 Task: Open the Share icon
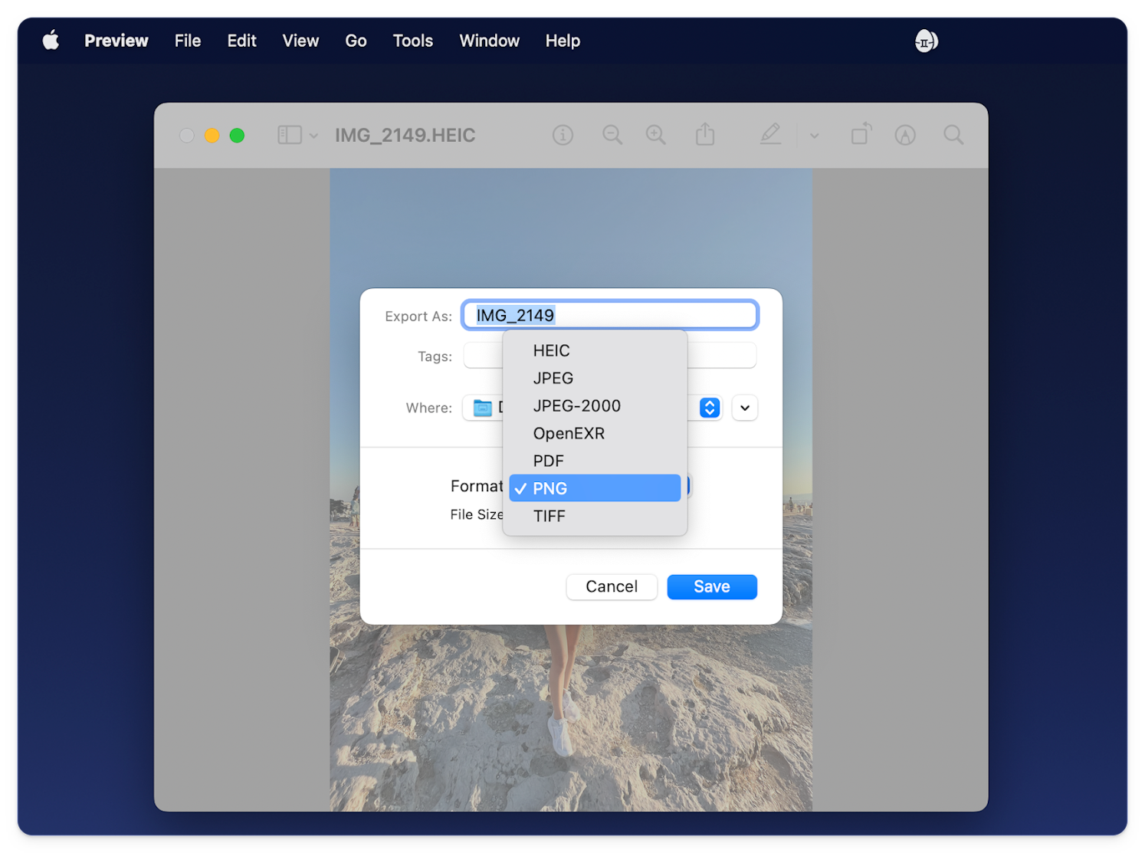coord(705,134)
